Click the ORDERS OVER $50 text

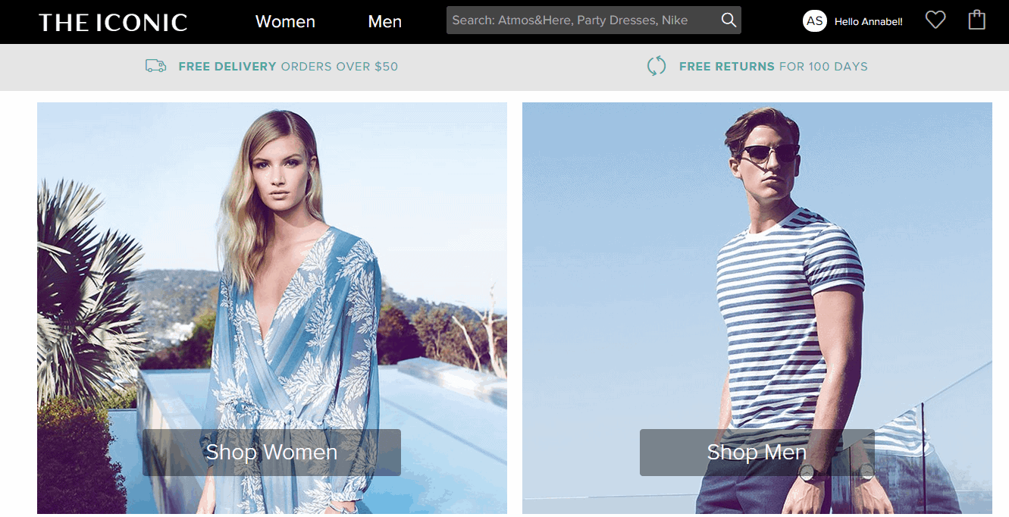tap(339, 67)
